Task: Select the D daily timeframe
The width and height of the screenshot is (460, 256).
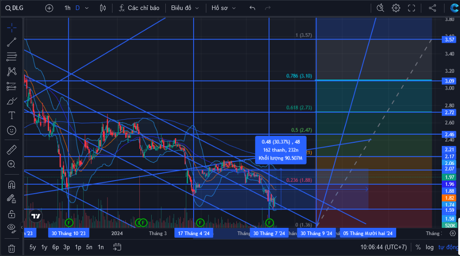Action: point(77,8)
